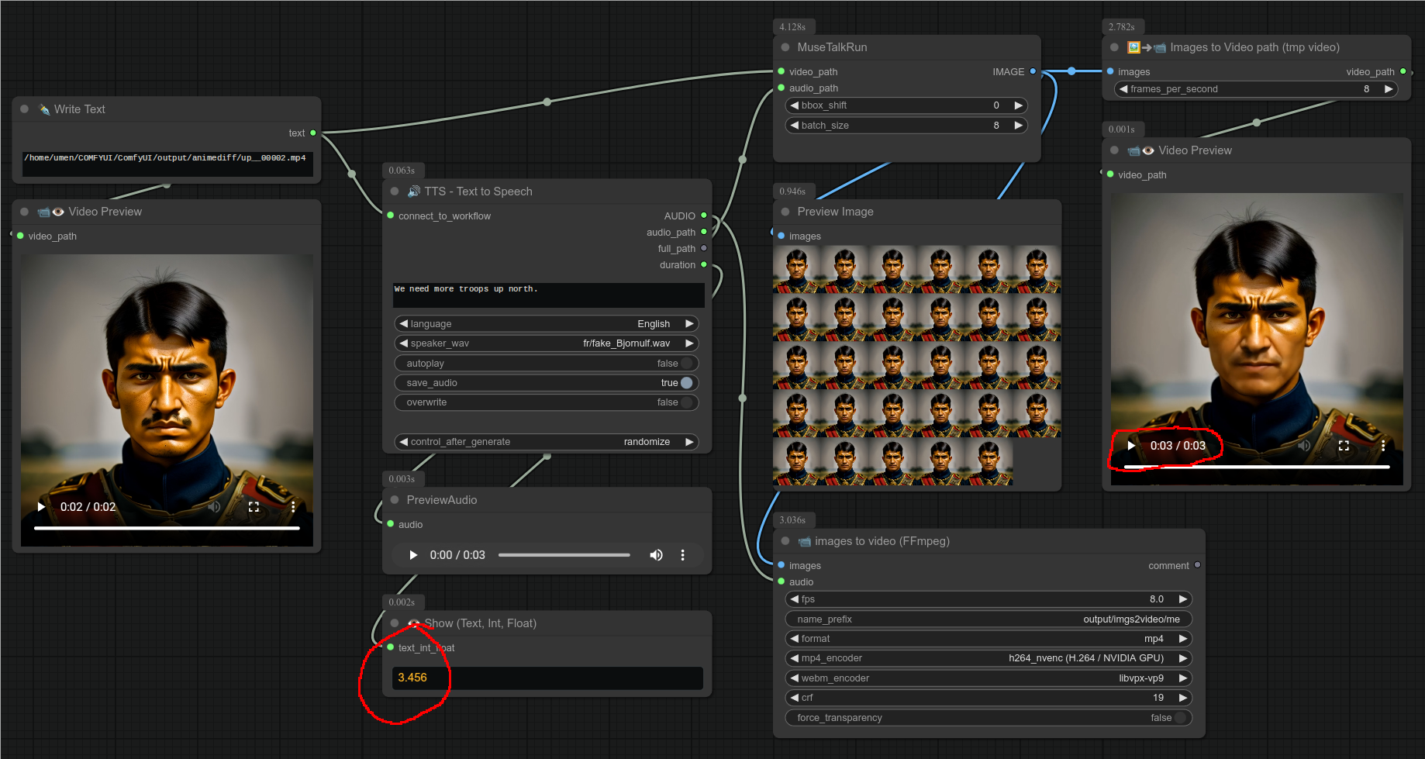The image size is (1425, 759).
Task: Toggle the autoplay switch
Action: 685,364
